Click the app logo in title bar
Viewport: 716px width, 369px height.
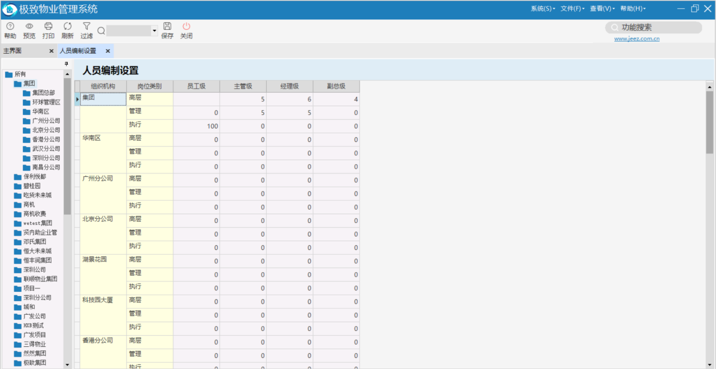point(10,9)
